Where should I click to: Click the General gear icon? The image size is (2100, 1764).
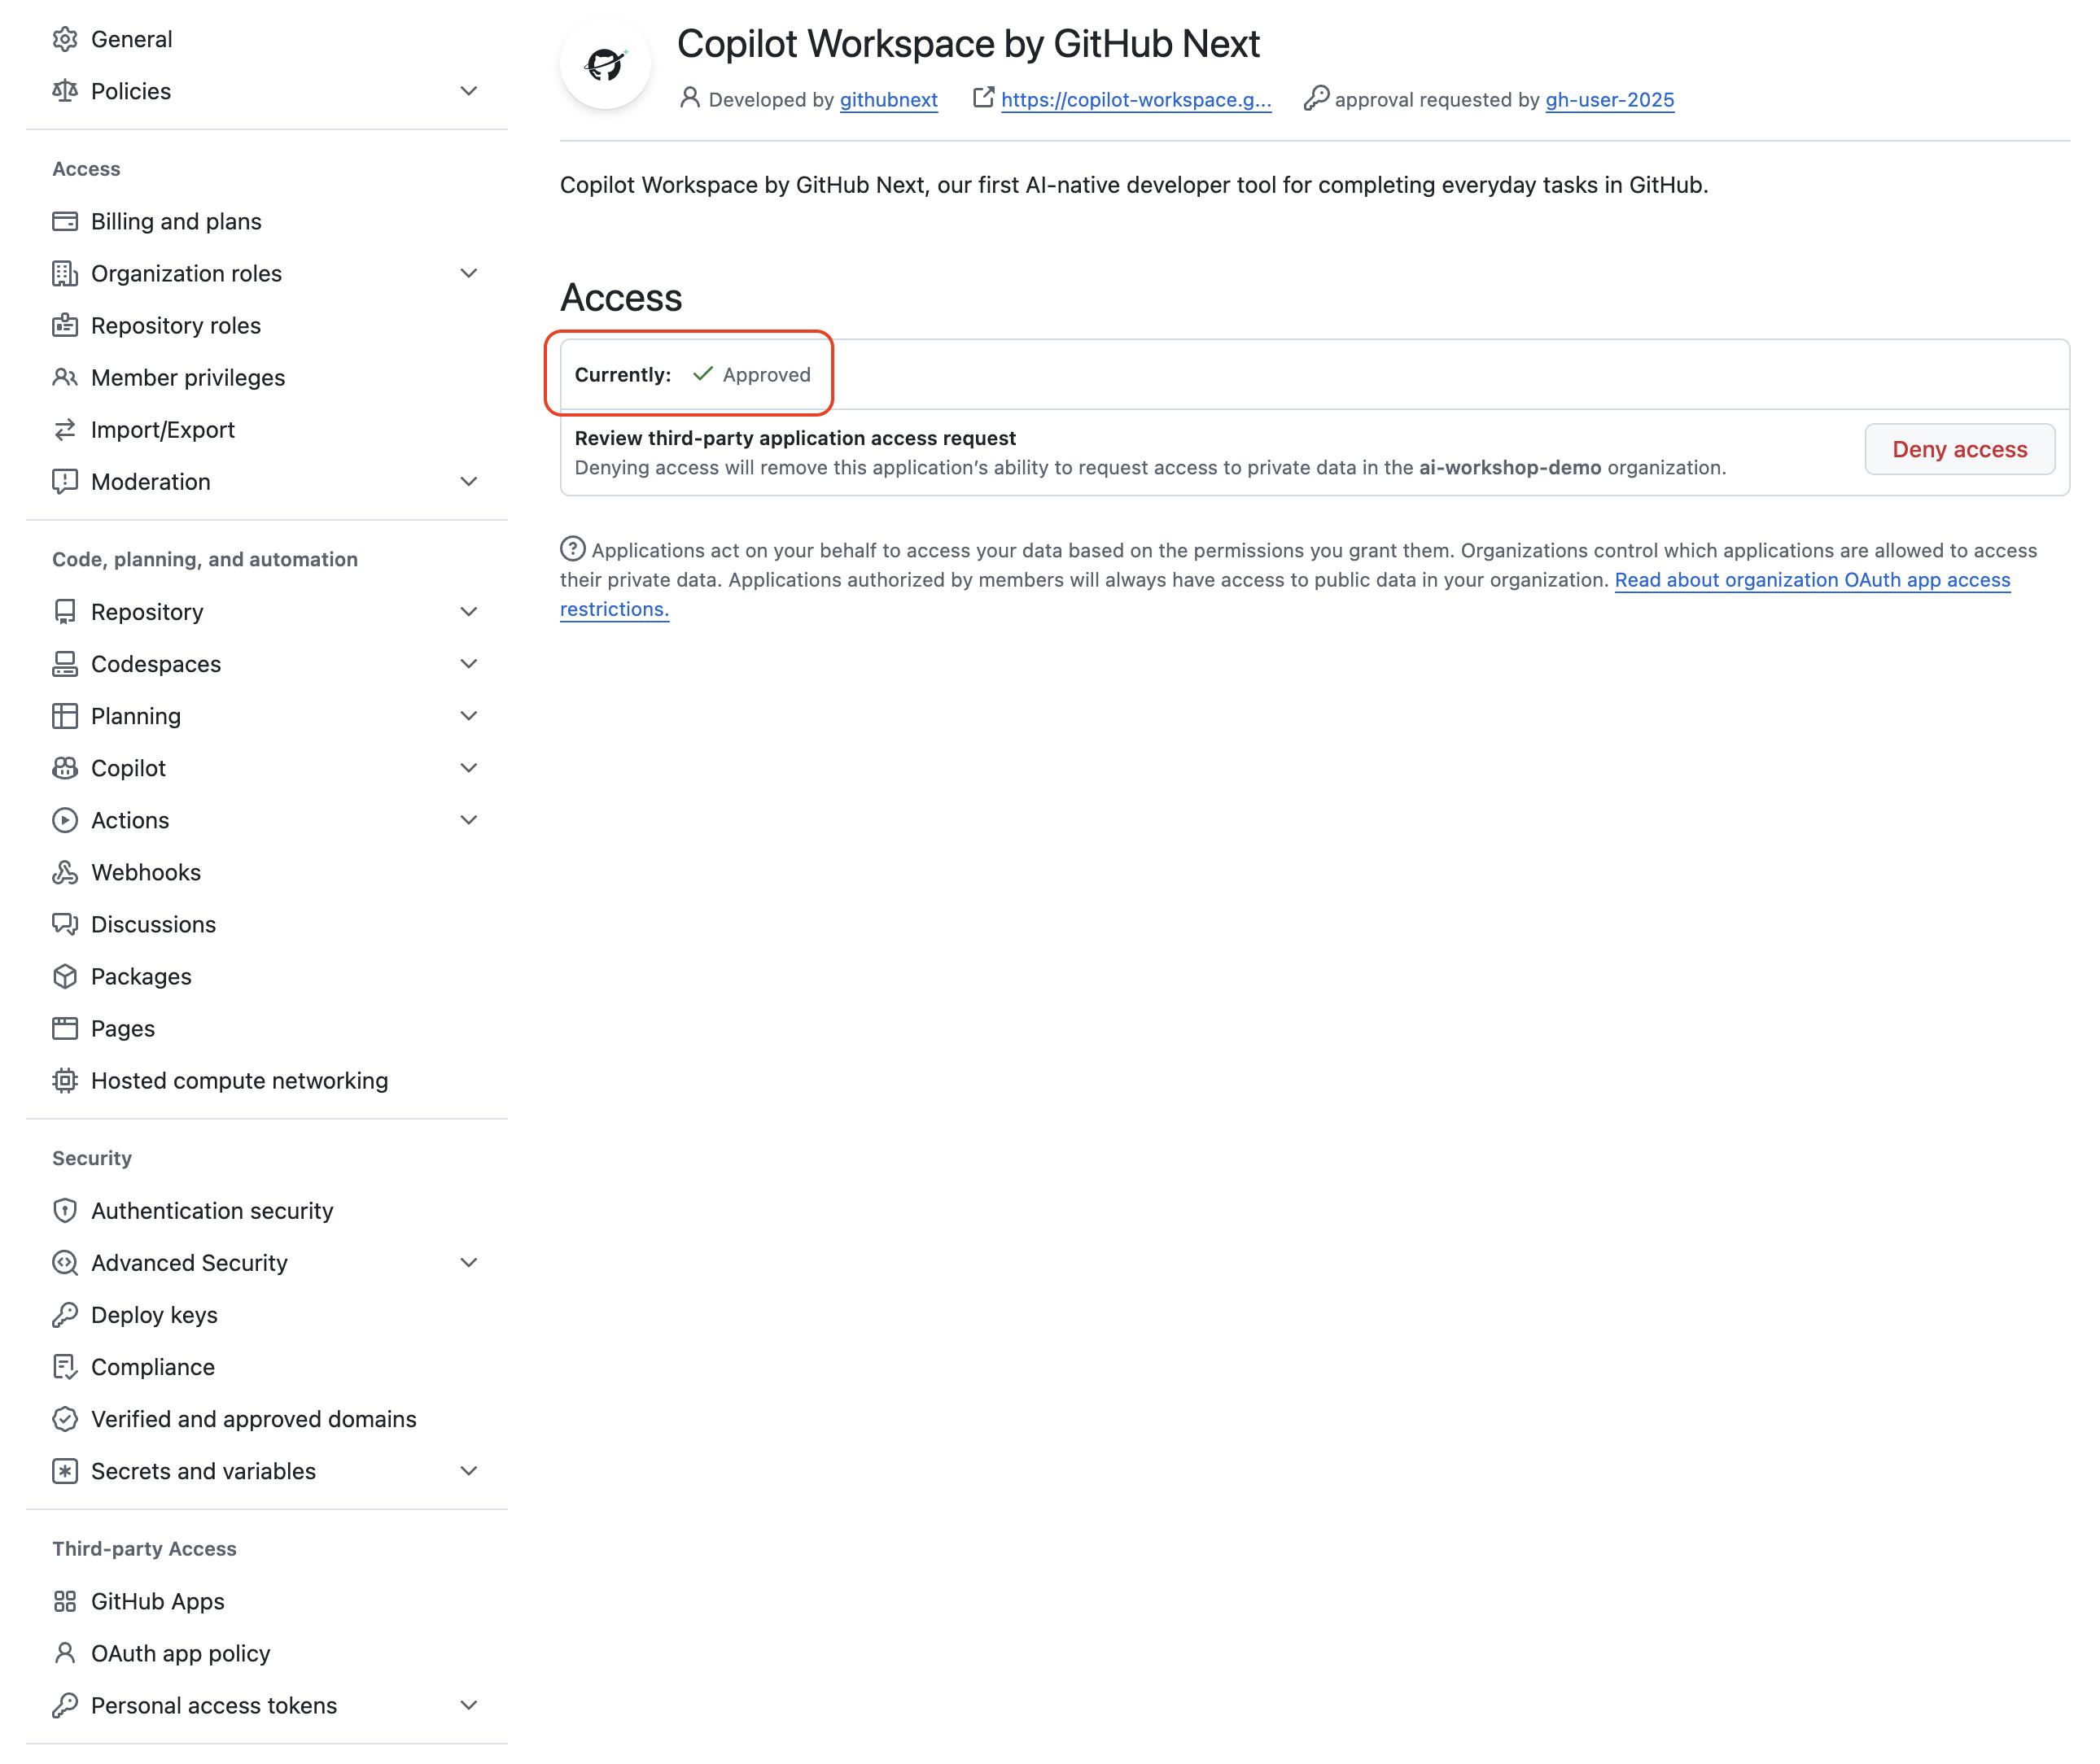click(x=65, y=39)
